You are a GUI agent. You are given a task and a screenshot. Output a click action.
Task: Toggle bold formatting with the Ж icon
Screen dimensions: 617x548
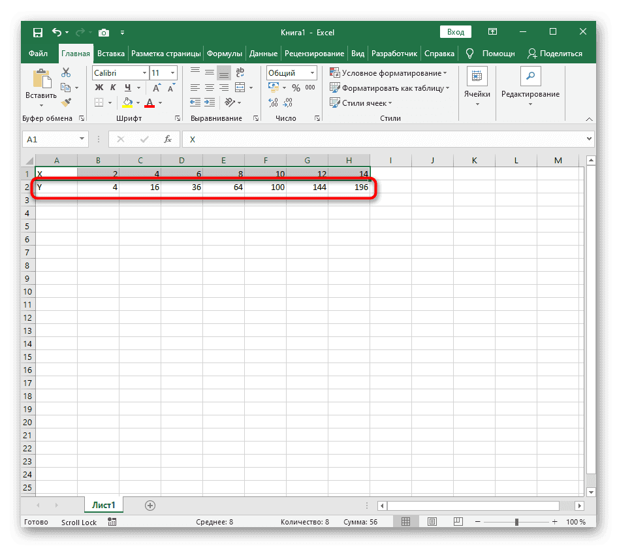(98, 87)
